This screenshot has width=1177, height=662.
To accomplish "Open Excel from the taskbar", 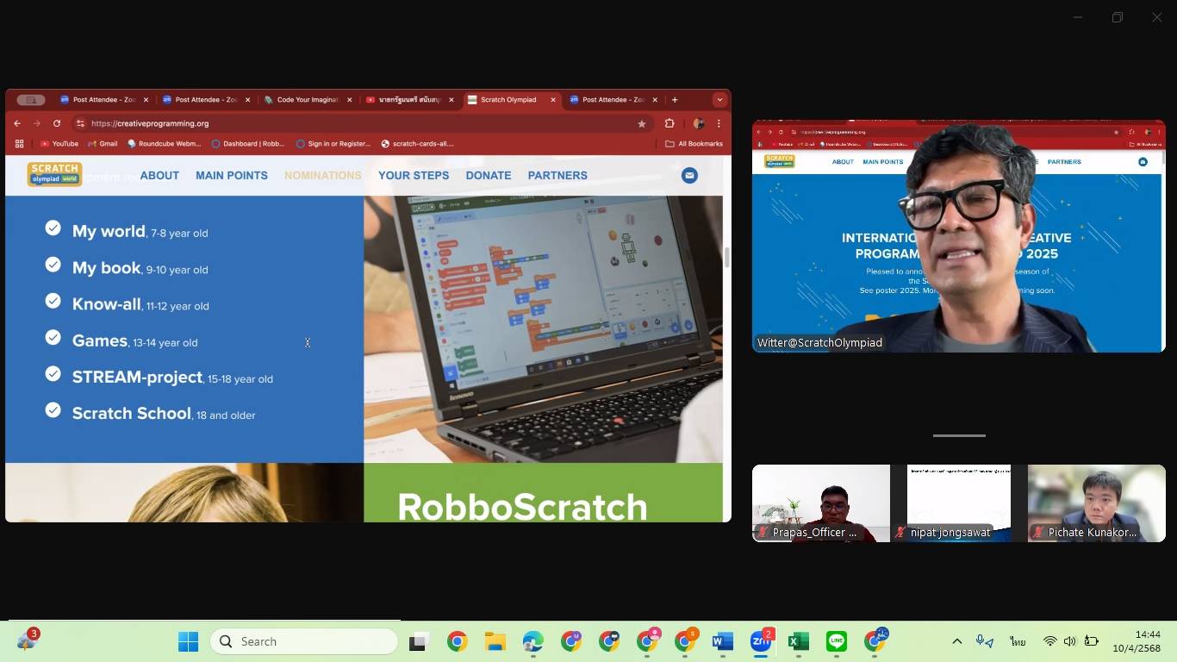I will (799, 641).
